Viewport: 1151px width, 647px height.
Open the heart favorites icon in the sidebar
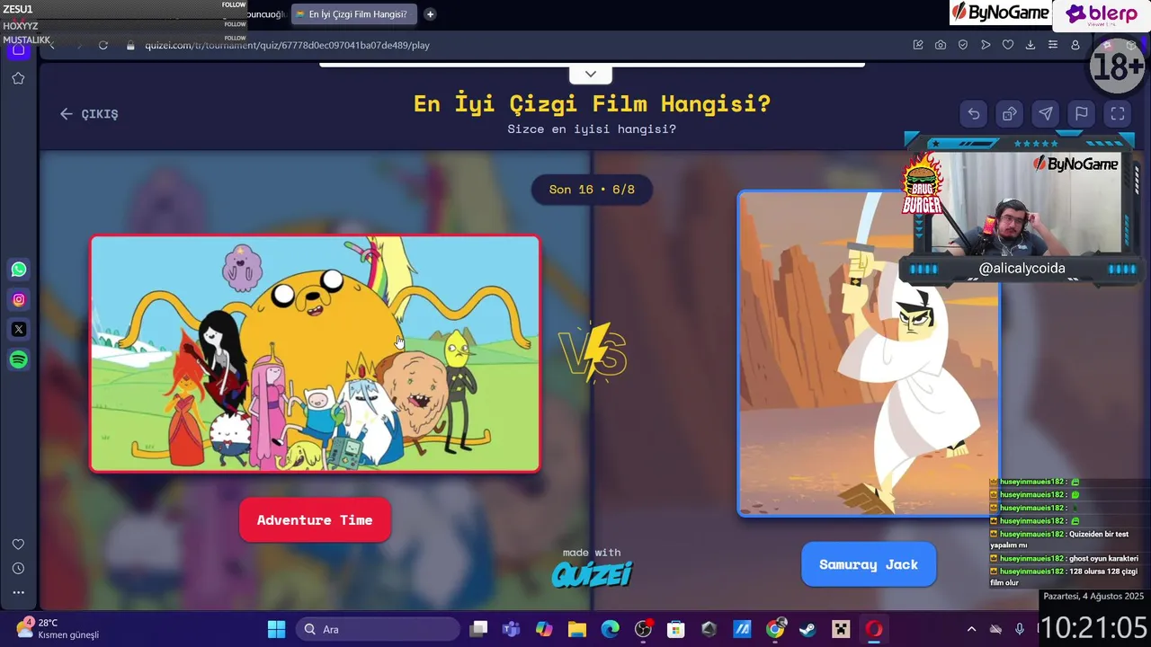tap(18, 545)
